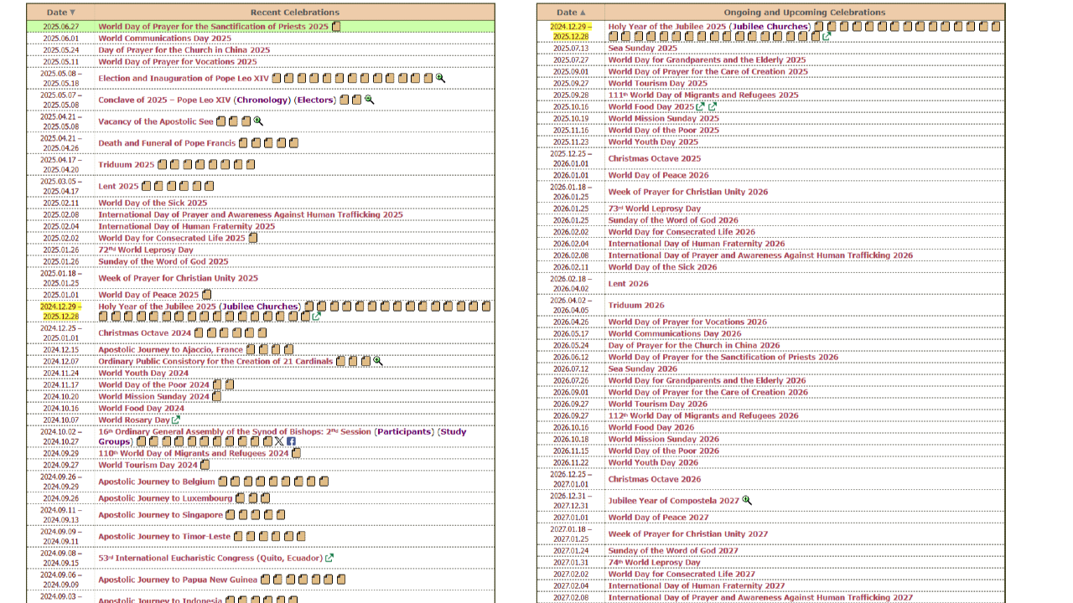Open Facebook icon in Synod of Bishops row

click(291, 441)
